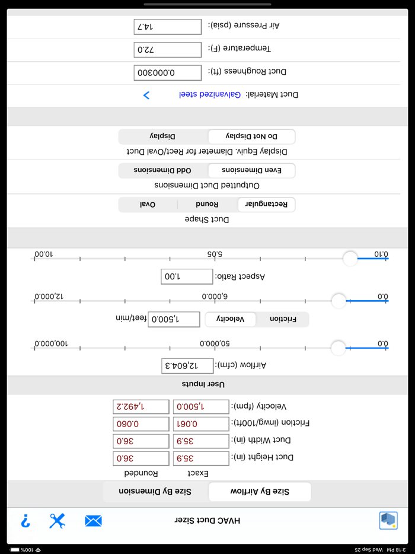Click the User Inputs section header
Viewport: 415px width, 554px height.
tap(203, 384)
